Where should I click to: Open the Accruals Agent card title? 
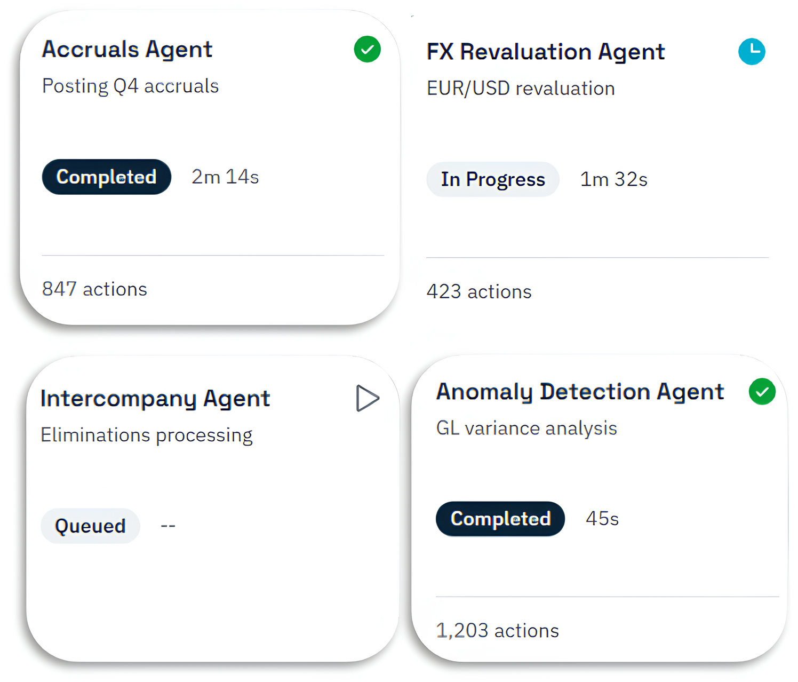(x=127, y=50)
